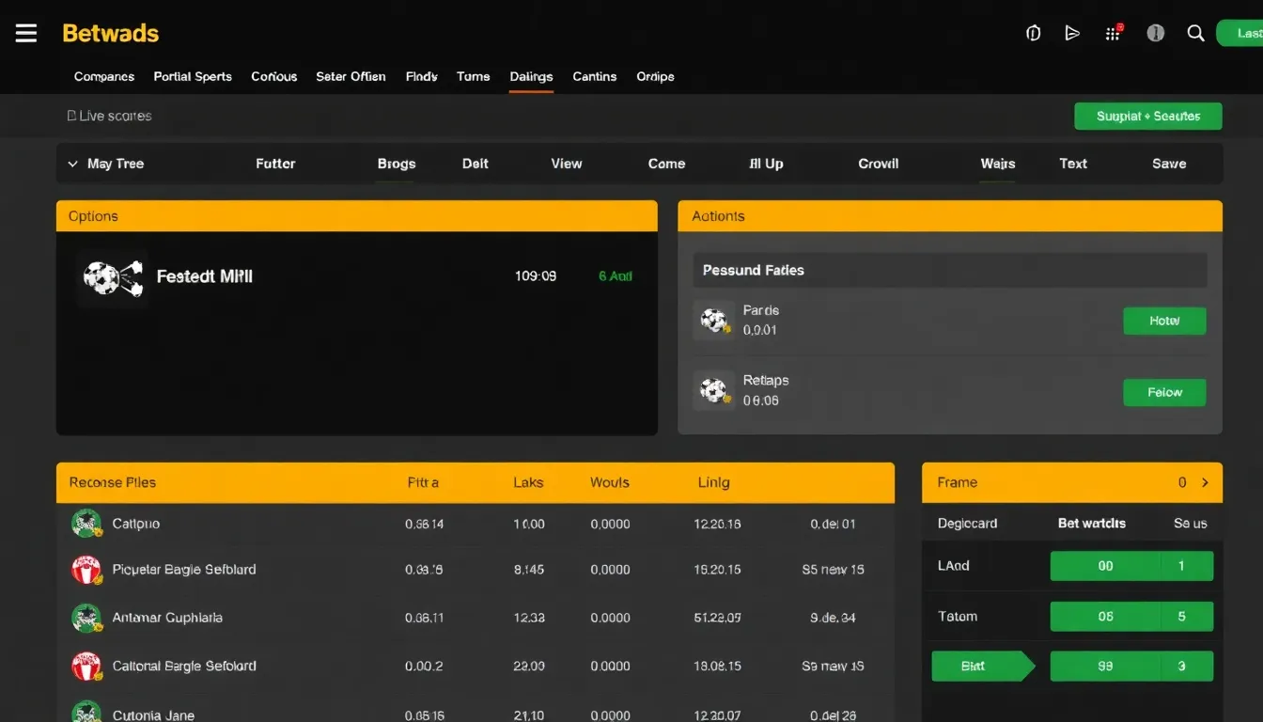Select the Bet watclts tab
The width and height of the screenshot is (1263, 722).
(x=1091, y=523)
